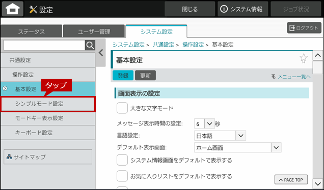The image size is (324, 190).
Task: Open the デフォルト表示画面 dropdown
Action: [x=238, y=147]
